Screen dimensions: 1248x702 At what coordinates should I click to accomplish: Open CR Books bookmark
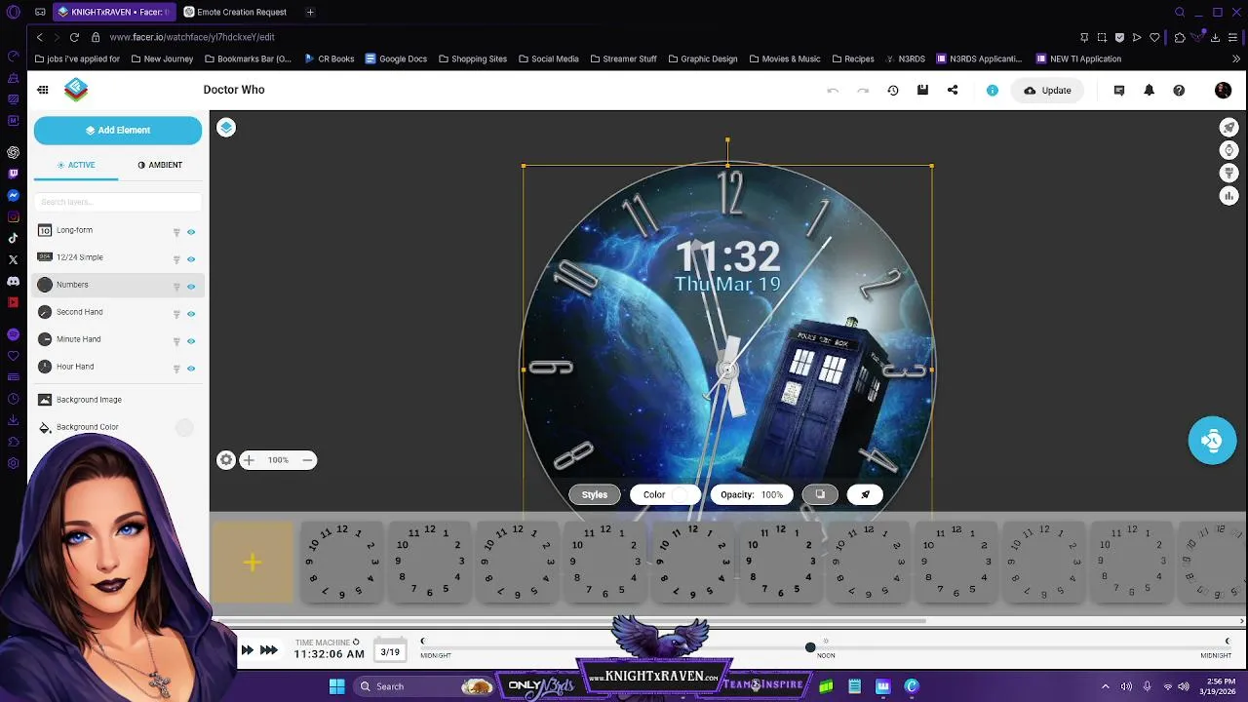click(x=329, y=58)
